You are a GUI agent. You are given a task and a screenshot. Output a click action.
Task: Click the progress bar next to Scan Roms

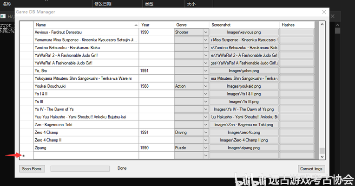pyautogui.click(x=80, y=168)
